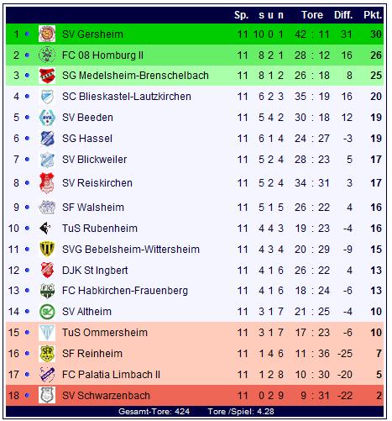Select the TuS Ommersheim table row name
This screenshot has width=392, height=421.
pyautogui.click(x=105, y=333)
